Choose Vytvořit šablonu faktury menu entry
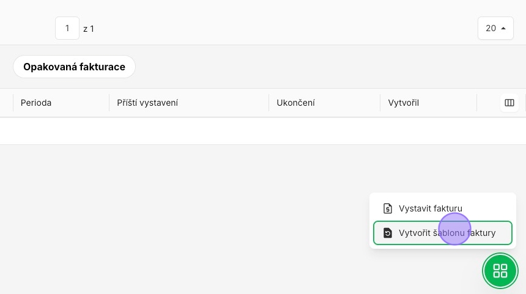Image resolution: width=526 pixels, height=294 pixels. click(442, 233)
